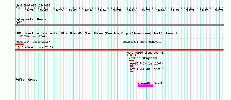Click the 29478k ruler tick label
This screenshot has width=231, height=100.
[219, 10]
